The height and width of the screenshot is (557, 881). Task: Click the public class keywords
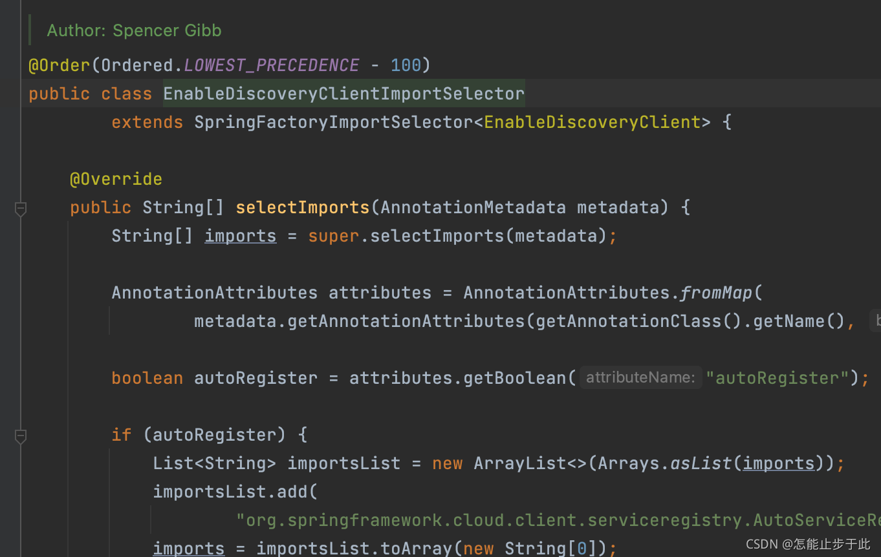[x=91, y=94]
